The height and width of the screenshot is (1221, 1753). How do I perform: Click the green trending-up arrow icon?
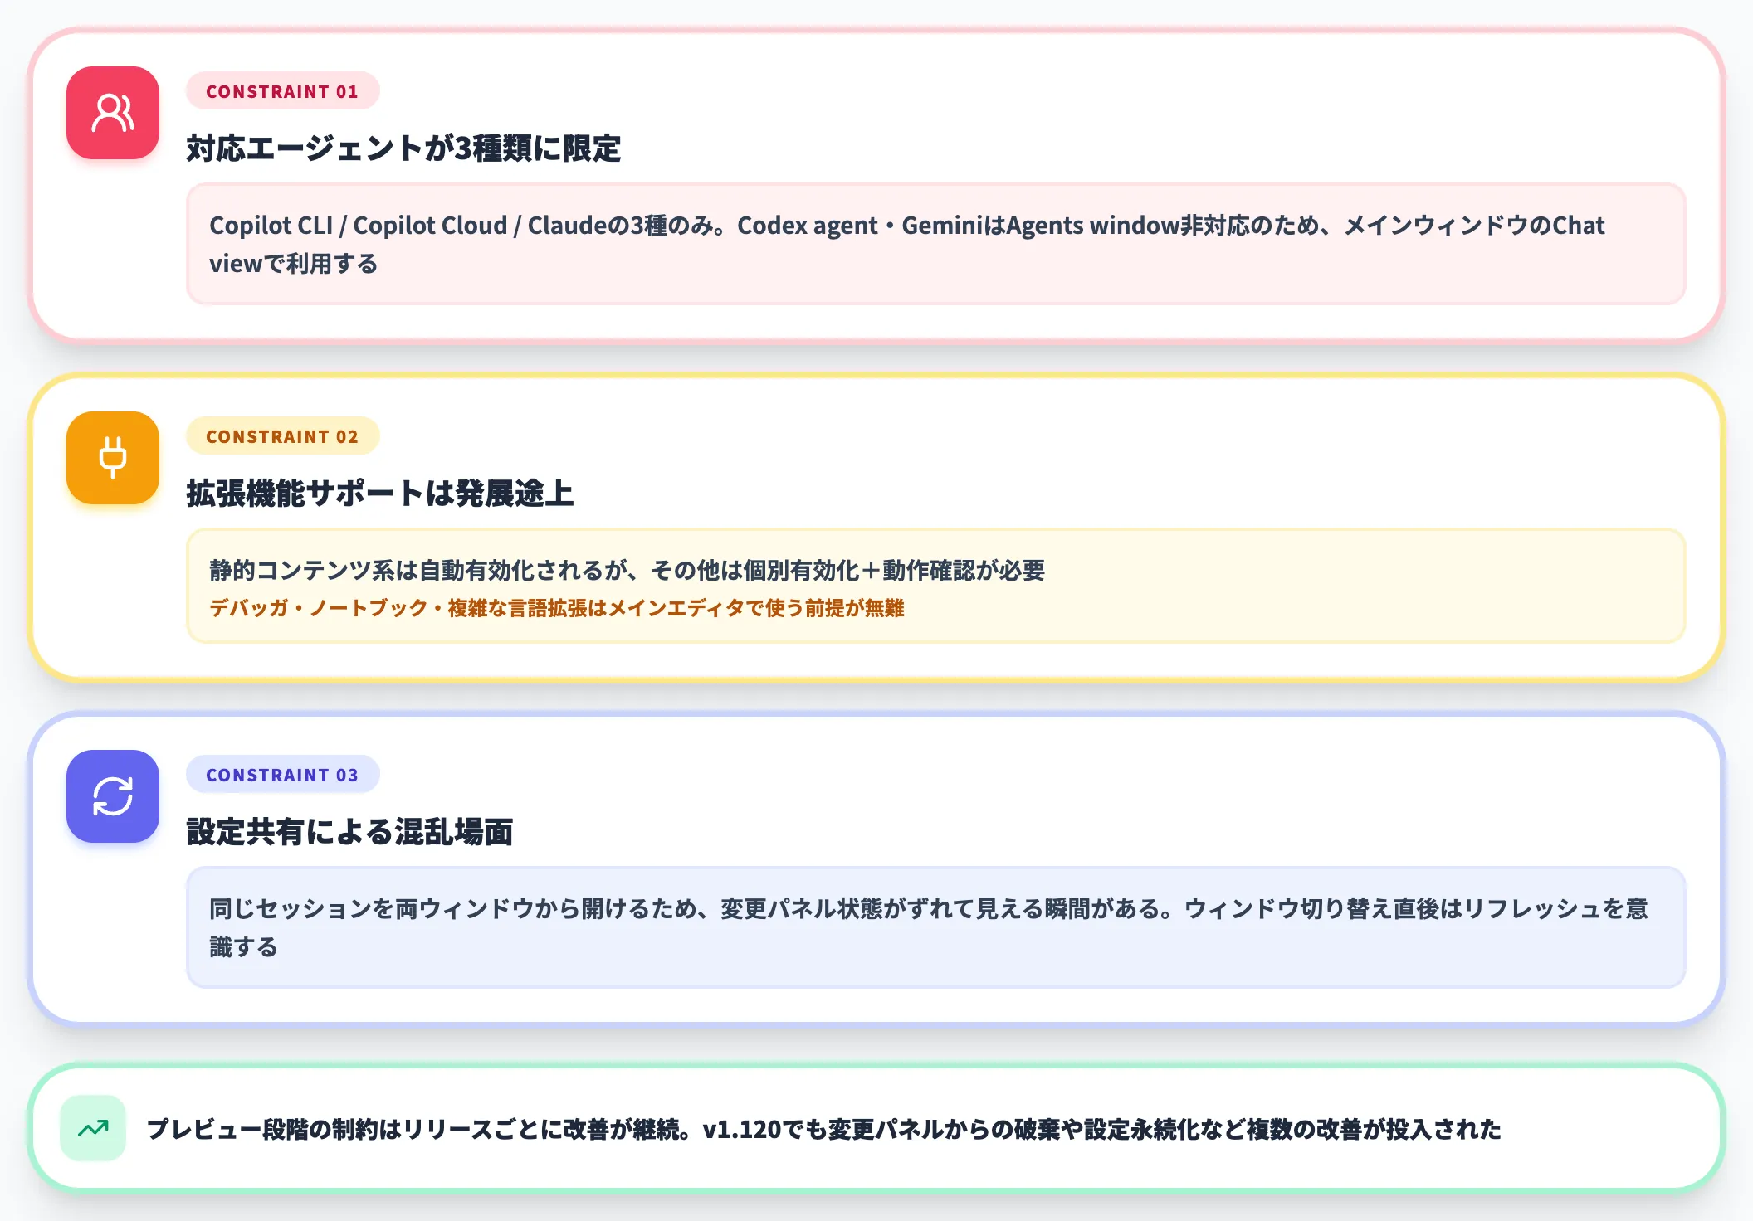click(x=93, y=1128)
